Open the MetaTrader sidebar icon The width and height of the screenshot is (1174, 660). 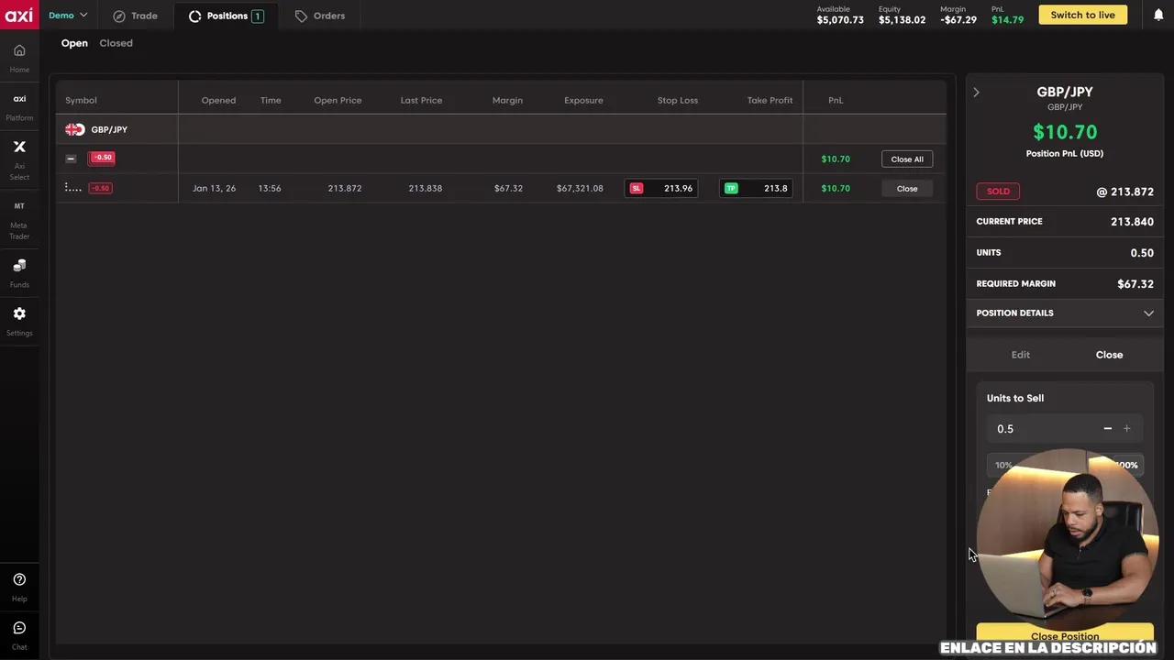(x=19, y=207)
